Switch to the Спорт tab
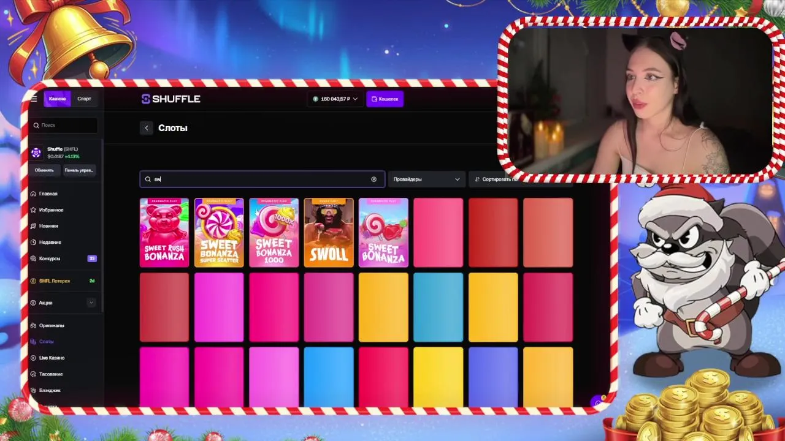 [84, 99]
